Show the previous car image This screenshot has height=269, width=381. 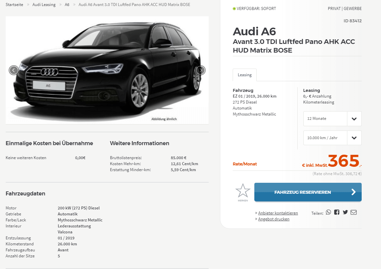click(x=14, y=70)
